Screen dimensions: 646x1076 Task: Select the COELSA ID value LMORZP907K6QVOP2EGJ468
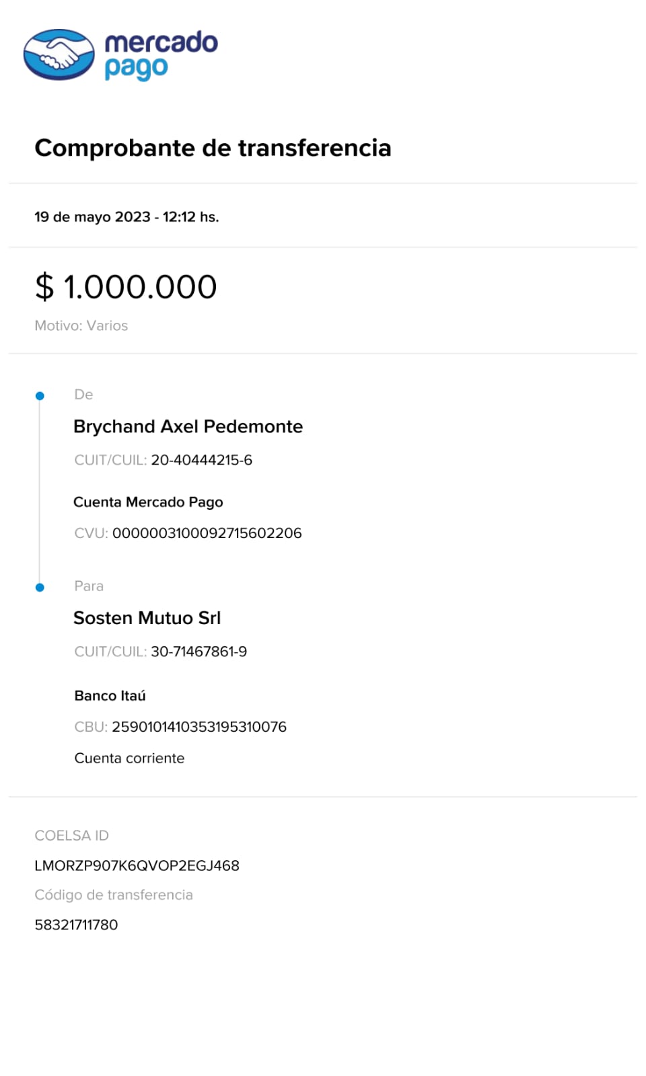(137, 866)
